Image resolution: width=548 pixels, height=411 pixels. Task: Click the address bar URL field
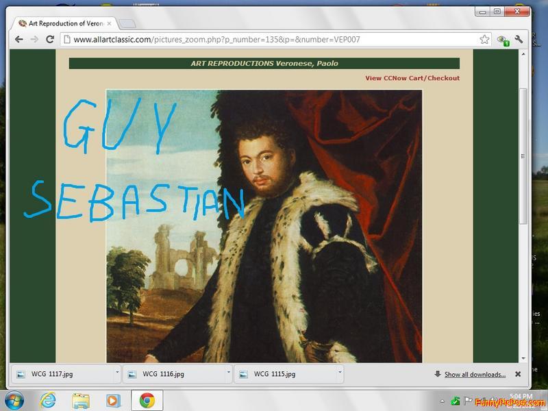(275, 40)
